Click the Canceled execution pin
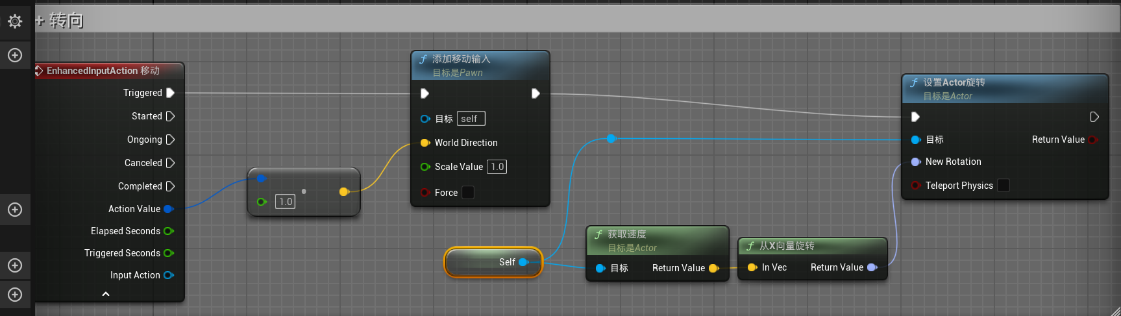 170,163
